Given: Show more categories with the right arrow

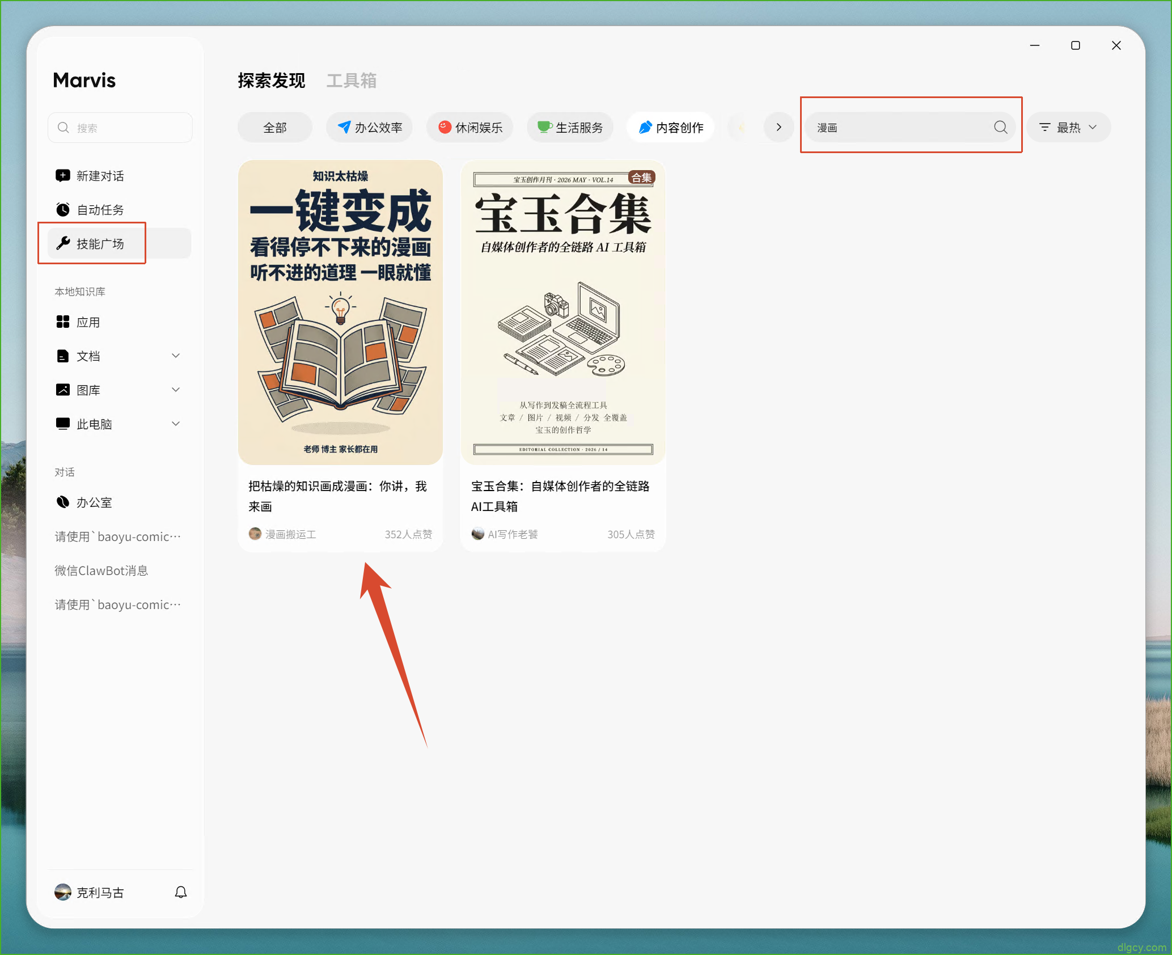Looking at the screenshot, I should pos(778,127).
